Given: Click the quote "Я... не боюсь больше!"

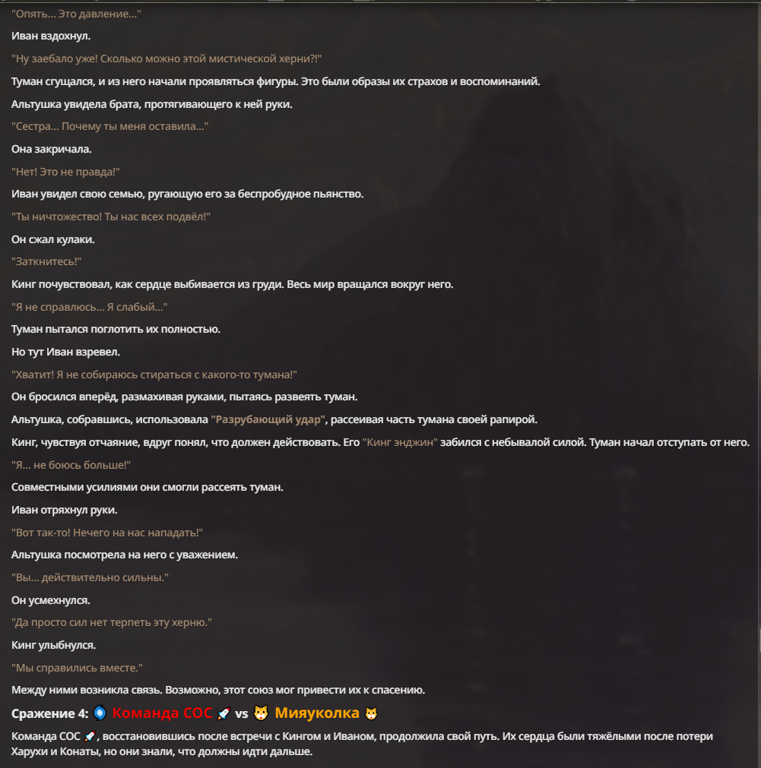Looking at the screenshot, I should (71, 465).
